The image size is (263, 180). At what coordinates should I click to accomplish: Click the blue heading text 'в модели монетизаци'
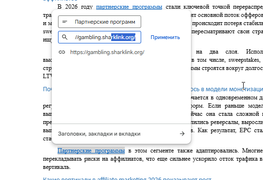click(x=232, y=89)
